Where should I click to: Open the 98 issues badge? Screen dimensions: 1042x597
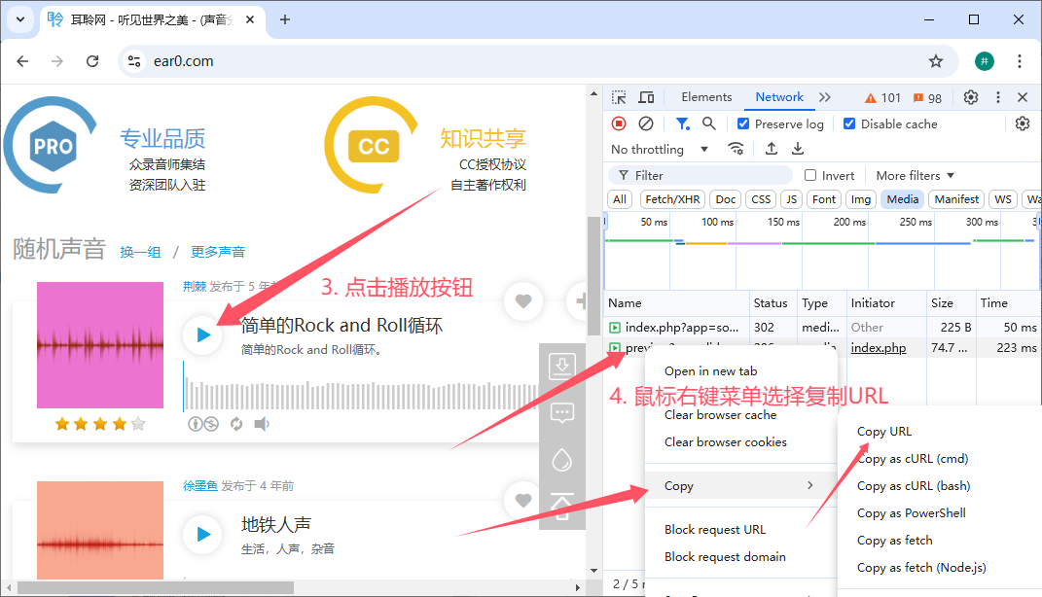pyautogui.click(x=928, y=98)
